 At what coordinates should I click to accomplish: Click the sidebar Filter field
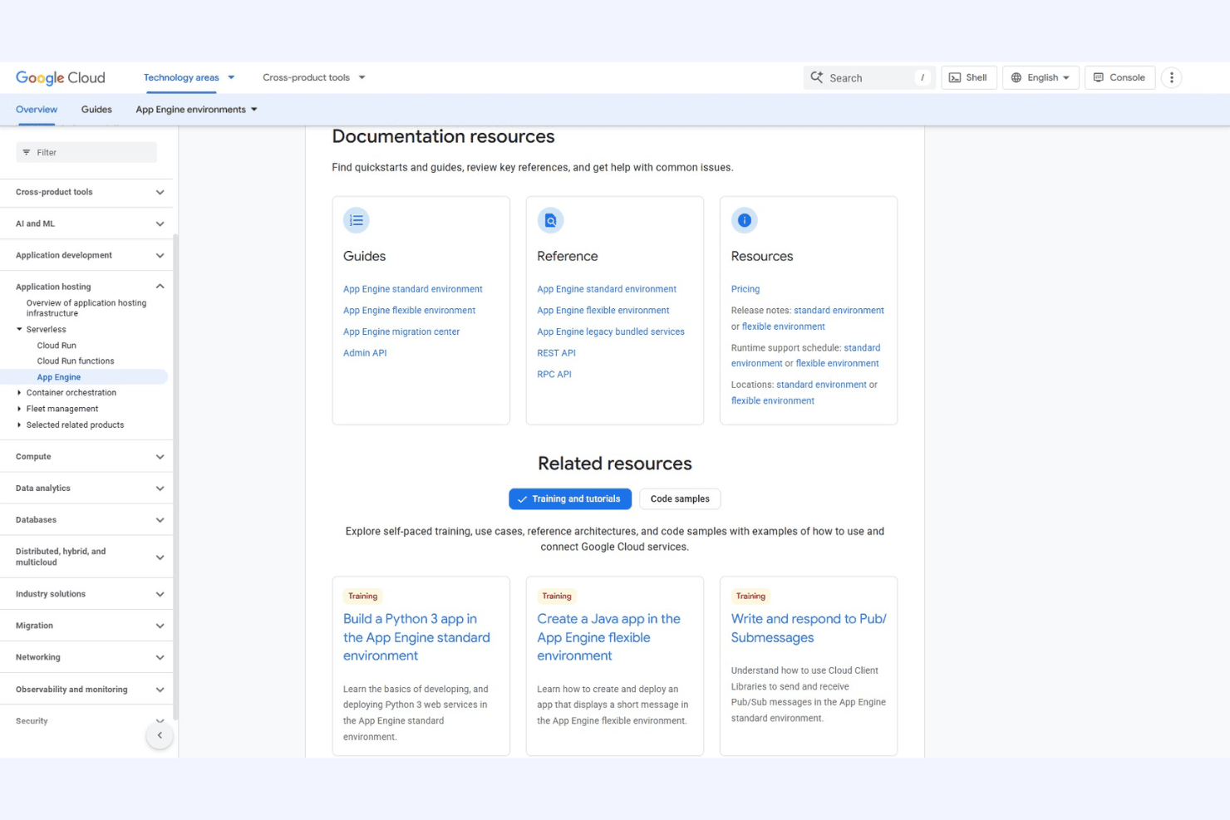tap(86, 152)
